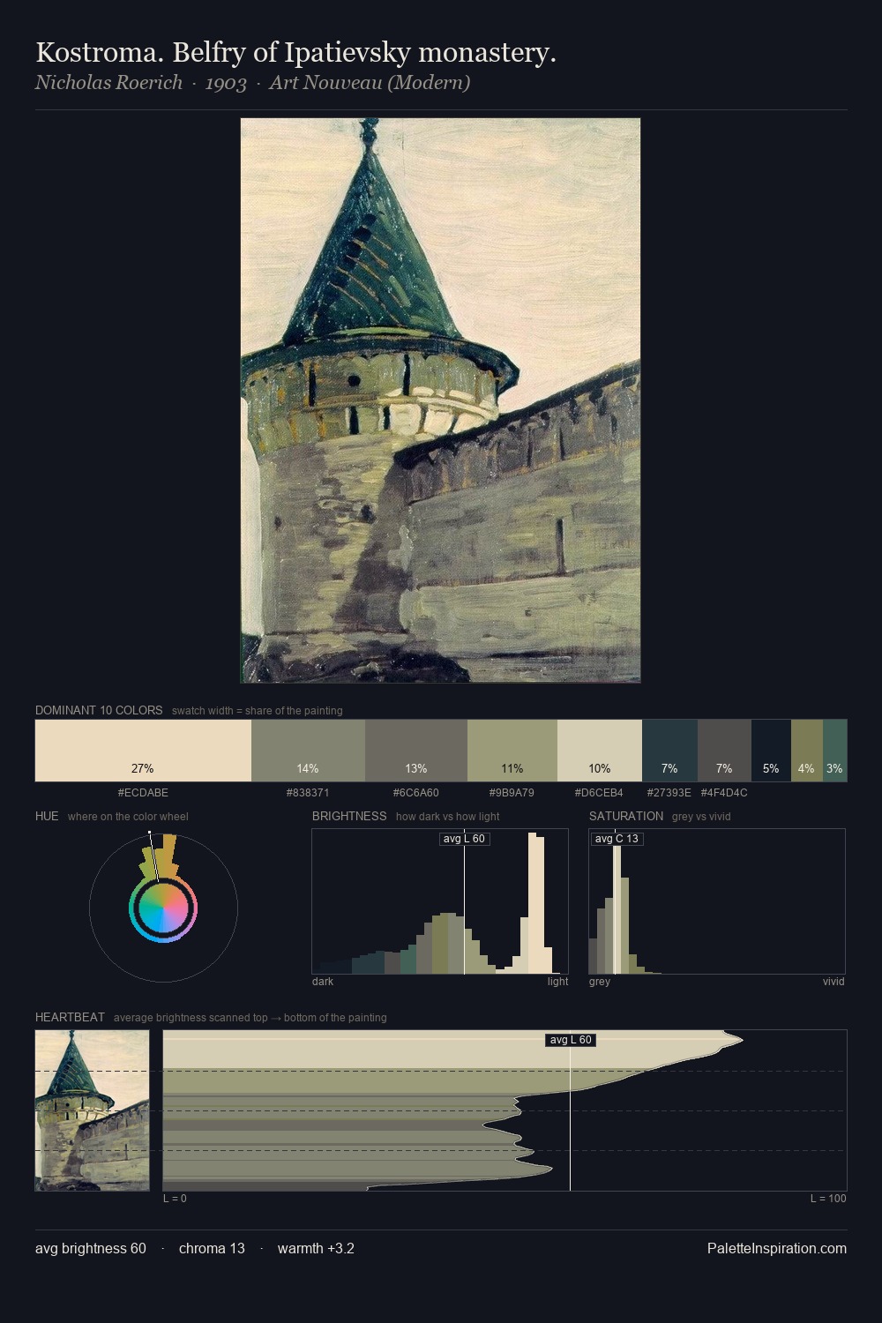Screen dimensions: 882x1323
Task: Click the 'avg brightness 60' footer stat
Action: [x=91, y=1248]
